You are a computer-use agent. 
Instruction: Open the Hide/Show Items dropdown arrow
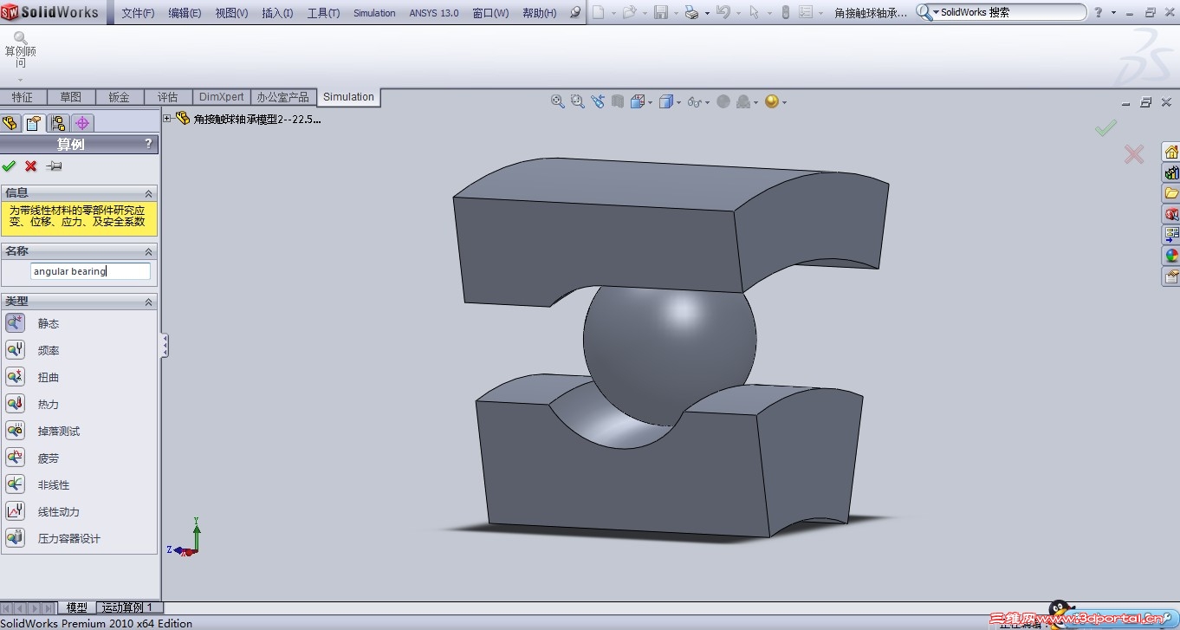[x=707, y=102]
